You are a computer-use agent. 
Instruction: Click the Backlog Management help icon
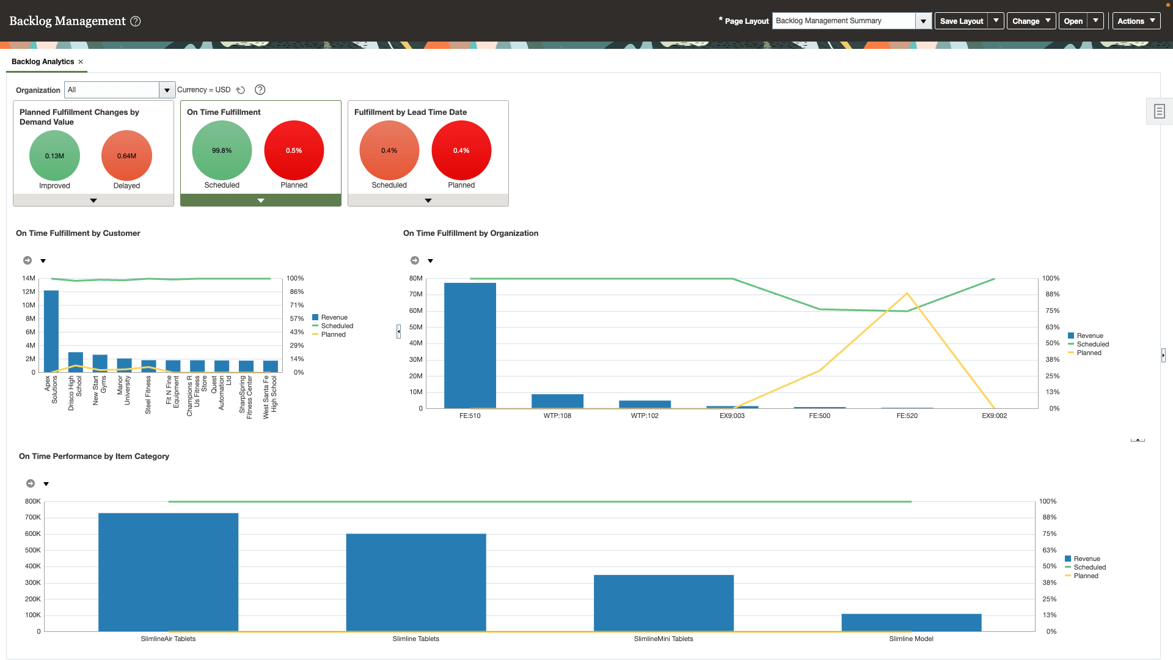click(x=137, y=21)
